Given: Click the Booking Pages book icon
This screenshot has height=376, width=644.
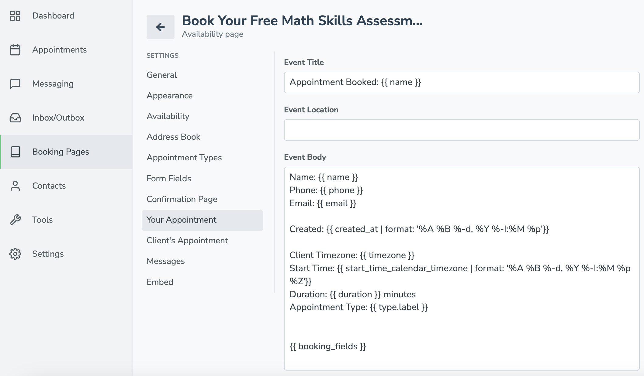Looking at the screenshot, I should click(x=15, y=152).
